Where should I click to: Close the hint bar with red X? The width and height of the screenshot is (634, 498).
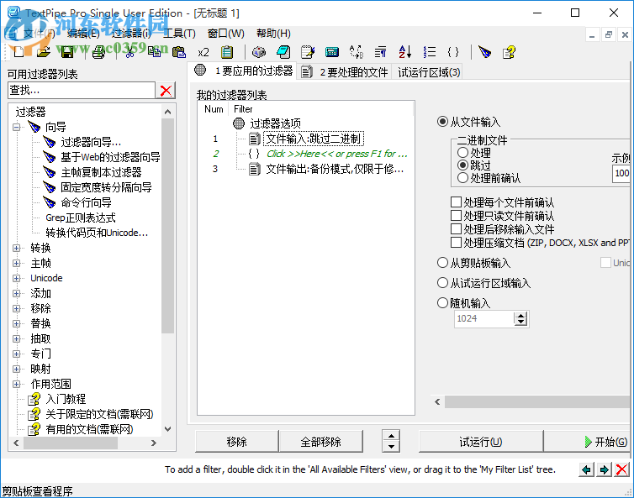(622, 469)
